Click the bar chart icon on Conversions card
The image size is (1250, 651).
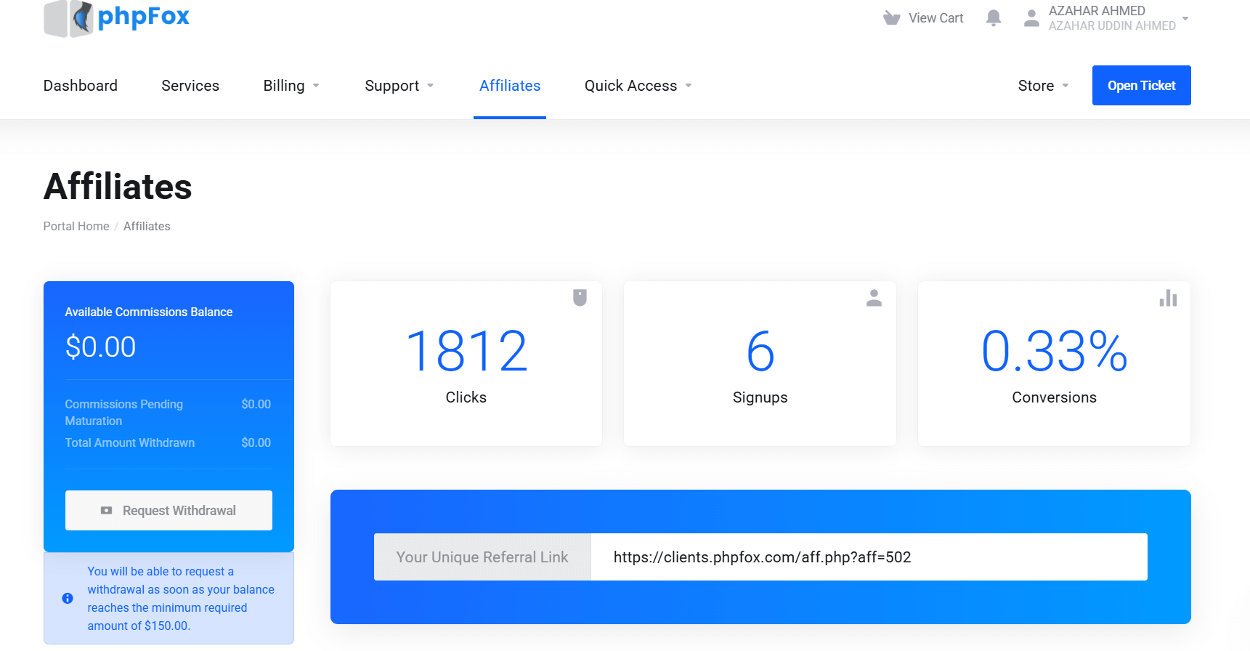click(1168, 298)
